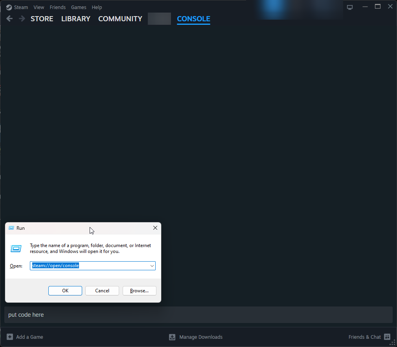397x347 pixels.
Task: Click Cancel in the Run dialog
Action: coord(102,291)
